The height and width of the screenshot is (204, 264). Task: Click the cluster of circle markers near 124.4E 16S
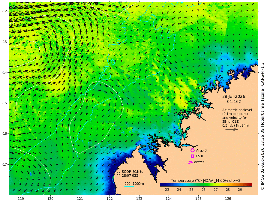tap(180, 134)
